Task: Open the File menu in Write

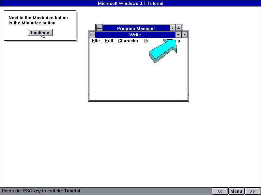Action: click(96, 41)
